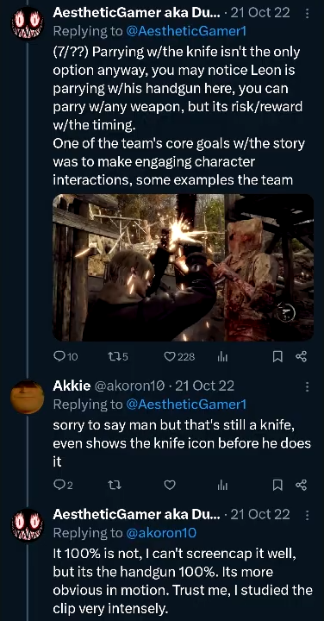Reply icon on Akkie's tweet with 2 replies
The width and height of the screenshot is (324, 621).
[63, 485]
